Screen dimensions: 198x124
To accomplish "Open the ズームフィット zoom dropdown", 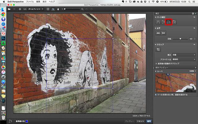I will pos(36,9).
